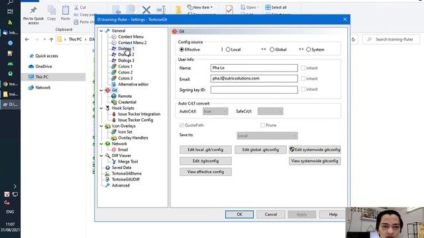Enable the Prune checkbox
This screenshot has width=424, height=238.
tap(262, 125)
